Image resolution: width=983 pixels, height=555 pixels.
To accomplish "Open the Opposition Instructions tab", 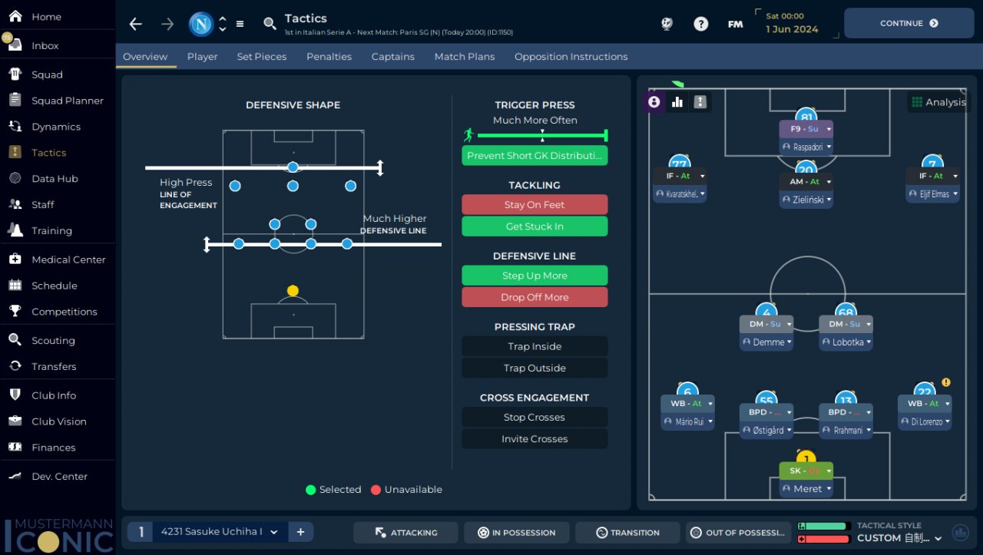I will pos(571,57).
